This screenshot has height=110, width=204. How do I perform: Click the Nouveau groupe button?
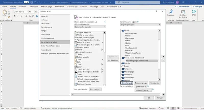(x=141, y=83)
